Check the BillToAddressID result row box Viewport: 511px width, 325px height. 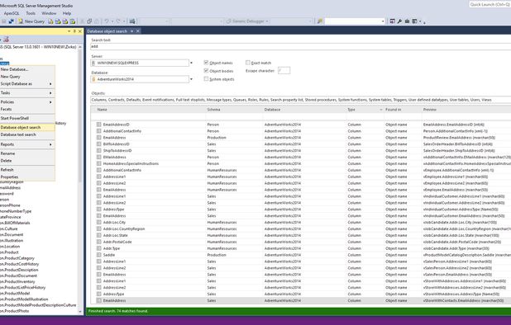click(98, 144)
